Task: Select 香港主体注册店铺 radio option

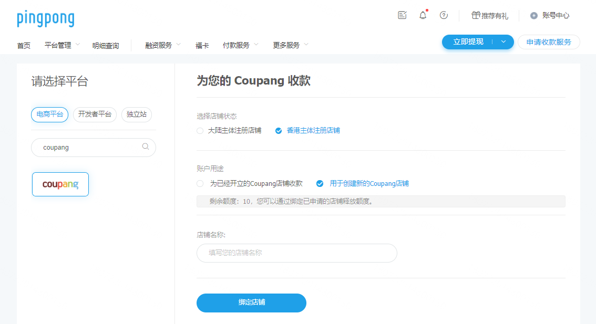Action: coord(279,131)
